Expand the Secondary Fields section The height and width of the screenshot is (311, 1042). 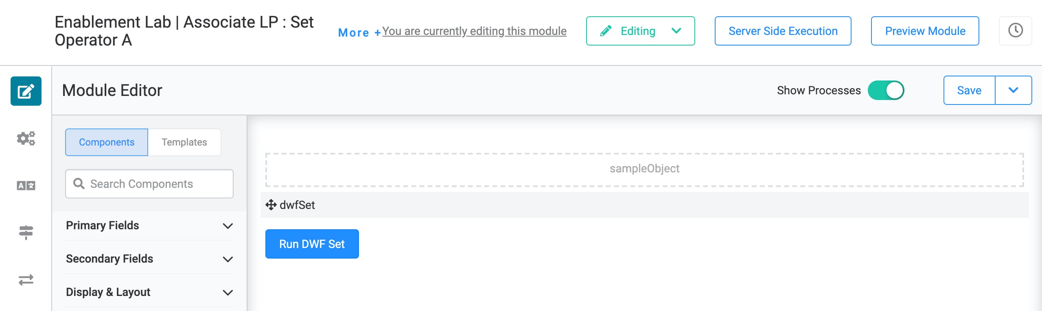(x=149, y=259)
